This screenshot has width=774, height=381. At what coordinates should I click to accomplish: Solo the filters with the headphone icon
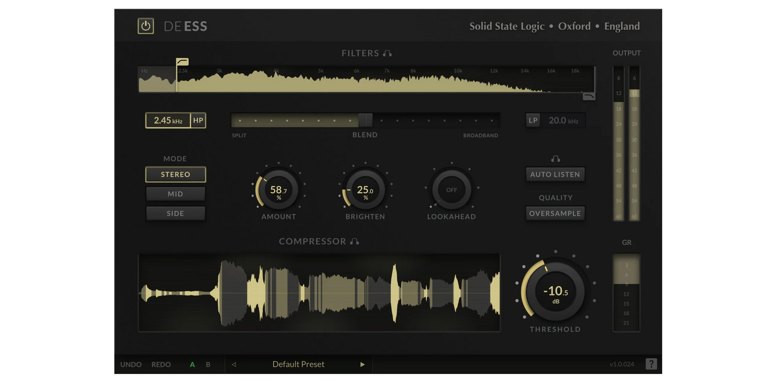pos(388,53)
